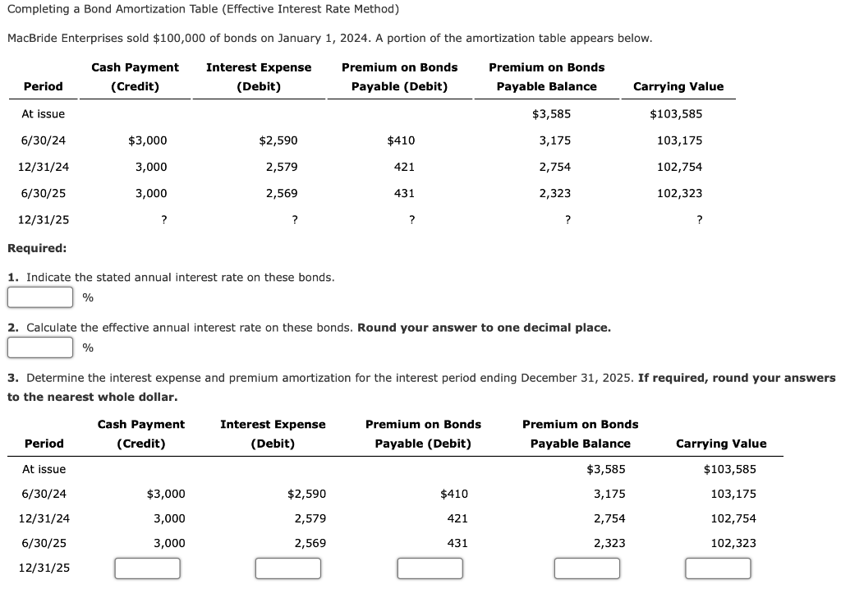The width and height of the screenshot is (841, 589).
Task: Click the $103,585 carrying value cell
Action: pos(678,113)
